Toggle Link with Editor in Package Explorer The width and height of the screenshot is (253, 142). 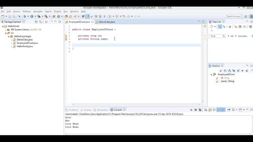pos(40,22)
